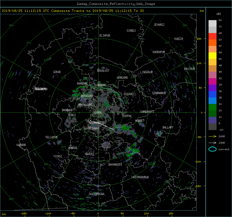Click the LAXMESHWAR city label

click(91, 128)
